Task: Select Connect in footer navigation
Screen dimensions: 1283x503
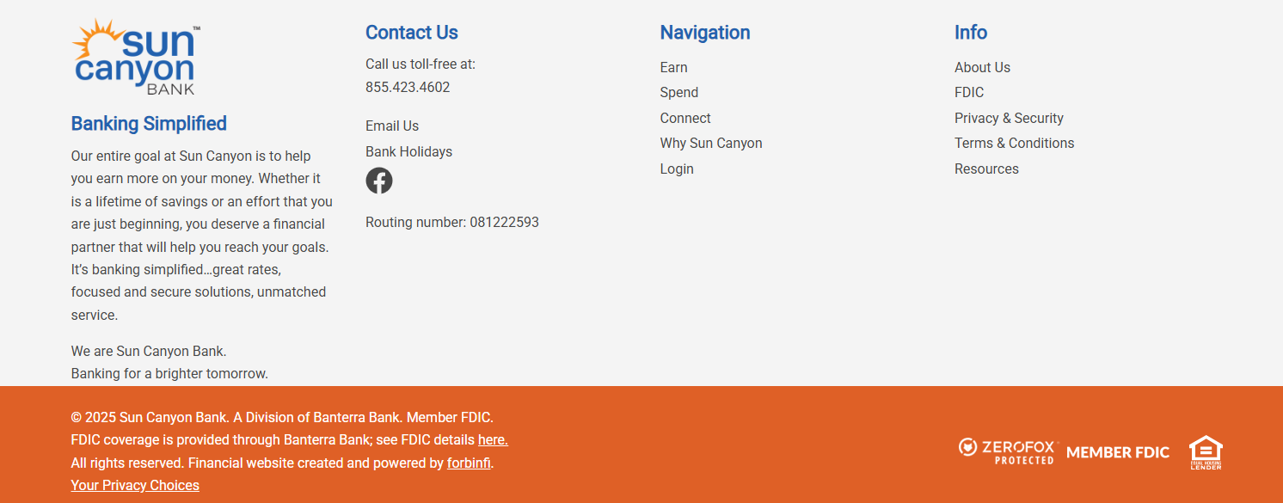Action: click(685, 119)
